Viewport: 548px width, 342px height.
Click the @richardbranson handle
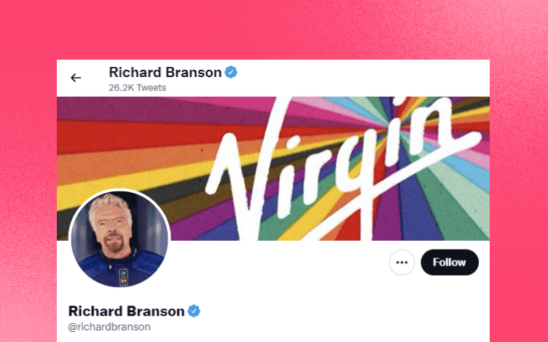coord(109,327)
